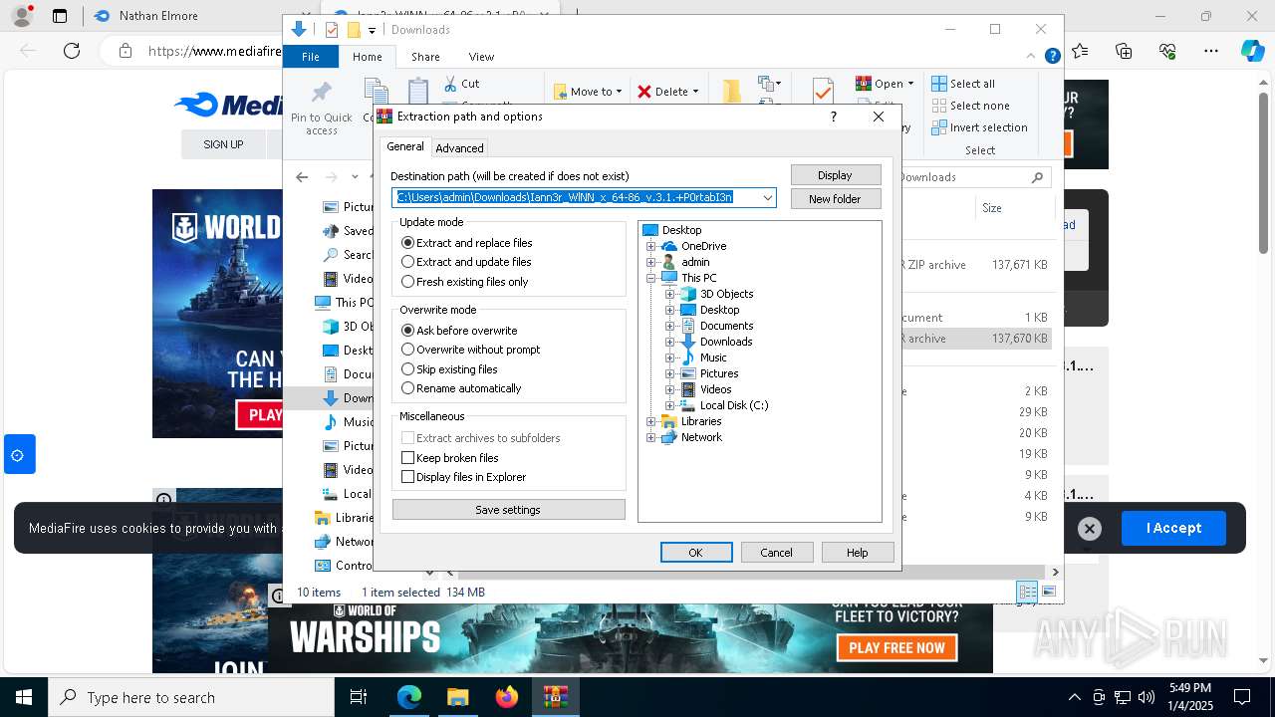
Task: Expand 3D Objects node in tree
Action: [670, 294]
